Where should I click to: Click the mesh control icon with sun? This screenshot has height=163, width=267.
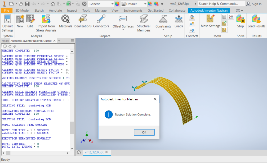point(224,30)
